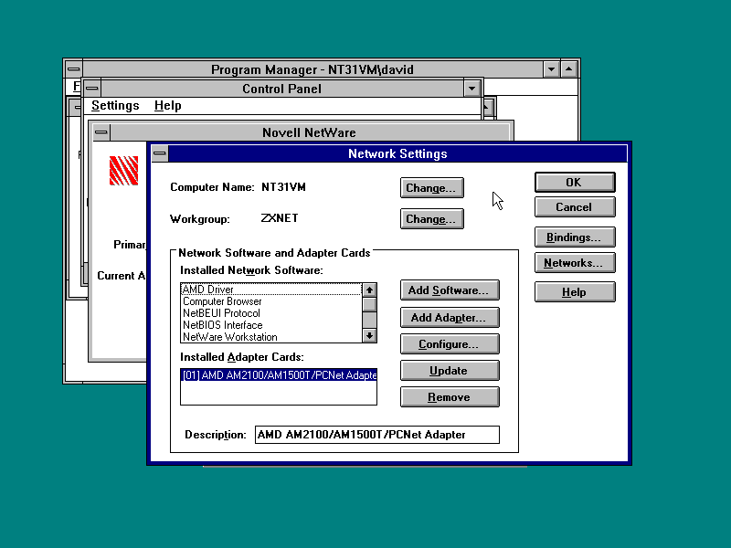Click Add Software button
The image size is (731, 548).
(450, 290)
